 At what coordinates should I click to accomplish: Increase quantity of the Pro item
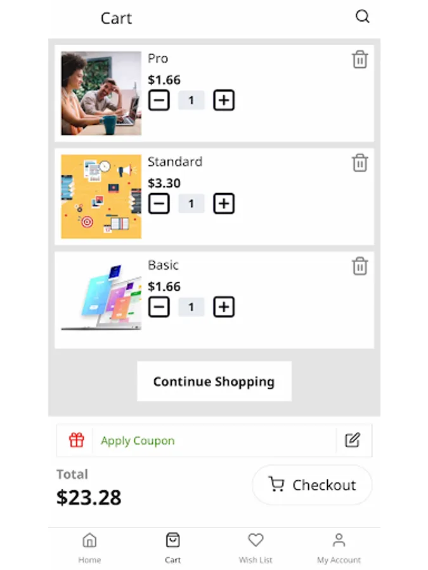223,100
